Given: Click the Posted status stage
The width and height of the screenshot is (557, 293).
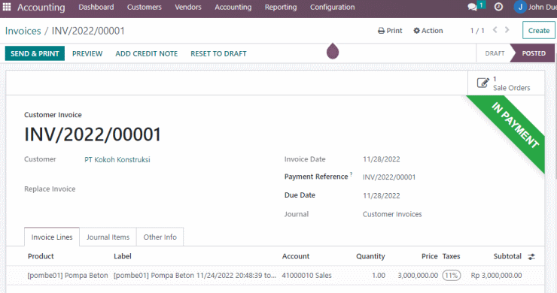Looking at the screenshot, I should pos(534,53).
